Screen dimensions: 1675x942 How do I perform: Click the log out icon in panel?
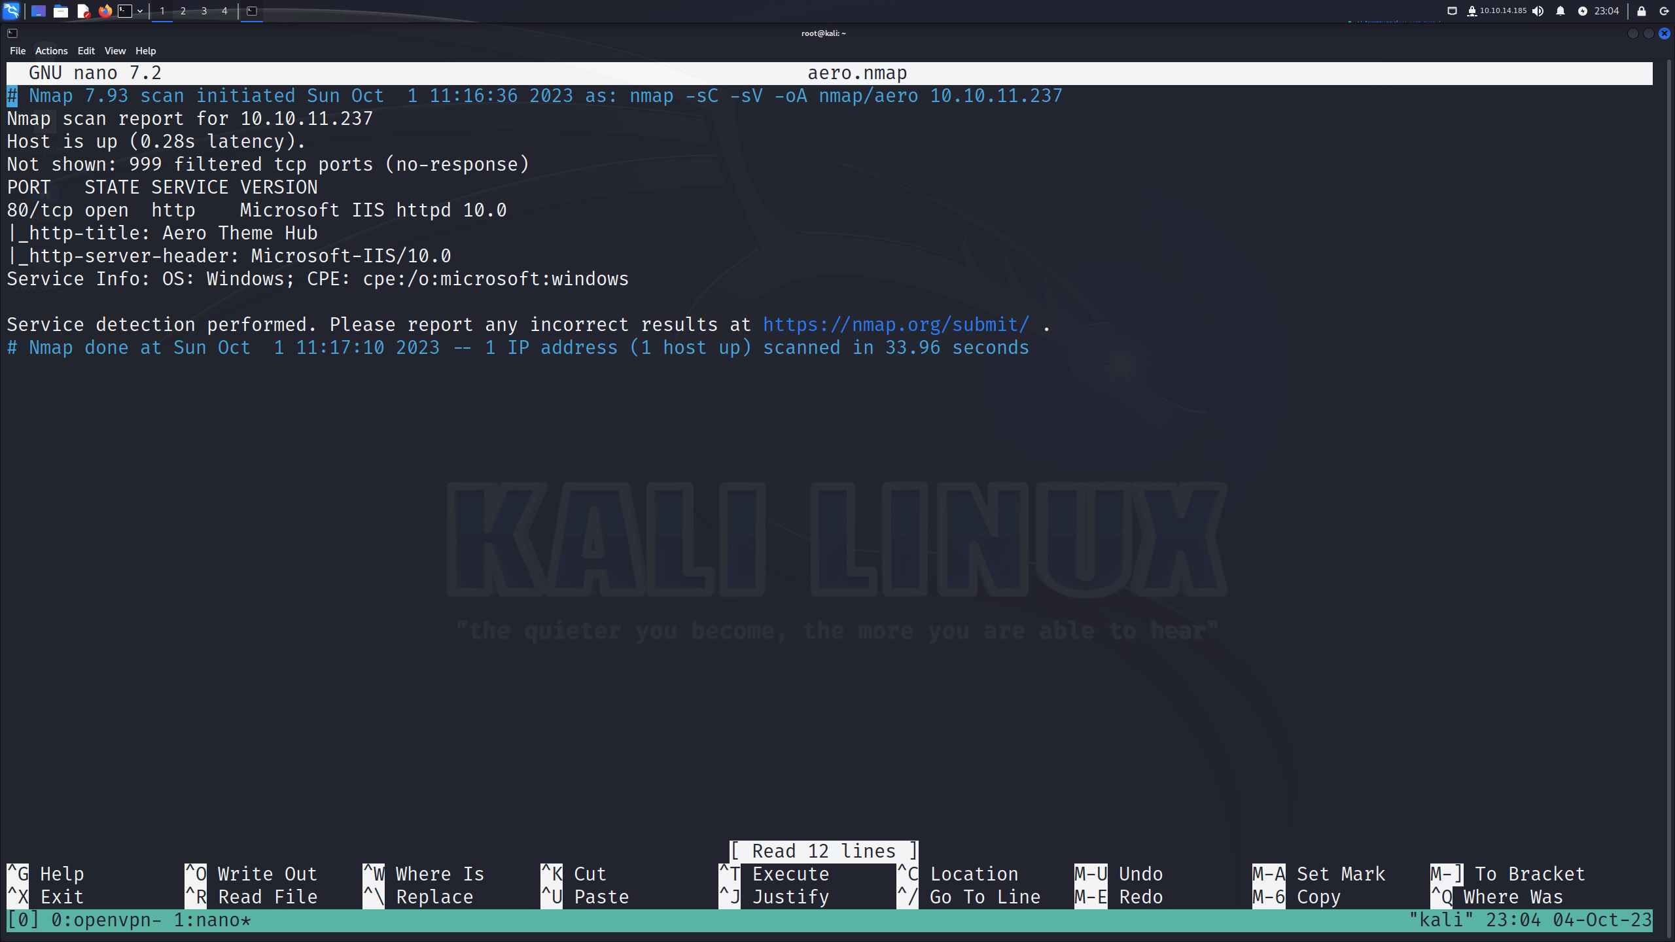tap(1664, 11)
